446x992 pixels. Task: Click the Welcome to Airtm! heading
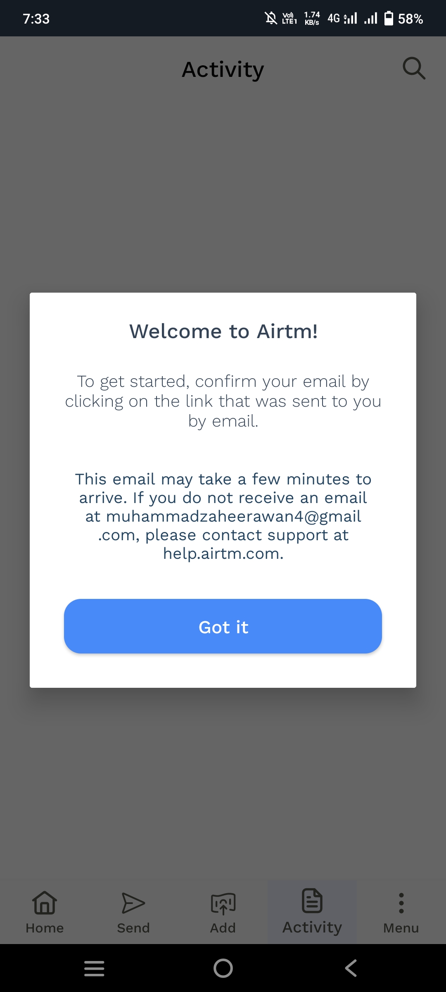[223, 331]
